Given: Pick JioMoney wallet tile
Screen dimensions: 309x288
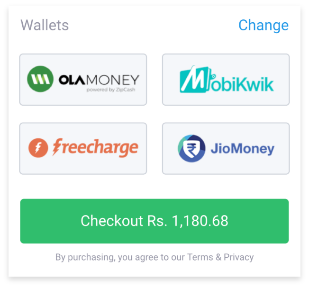Looking at the screenshot, I should [226, 149].
